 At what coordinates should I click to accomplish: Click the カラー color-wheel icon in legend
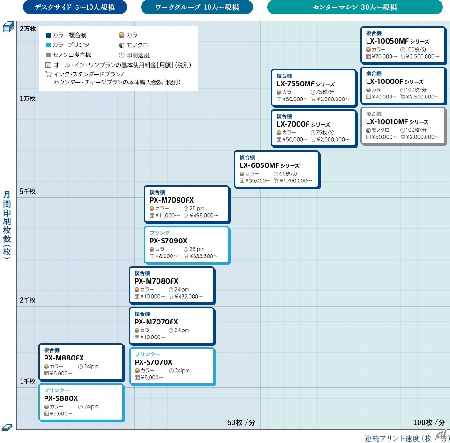pyautogui.click(x=121, y=35)
